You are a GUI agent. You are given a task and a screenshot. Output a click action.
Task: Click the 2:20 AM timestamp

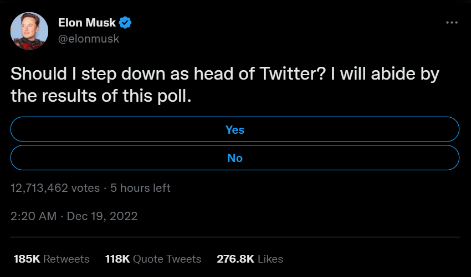pos(33,216)
